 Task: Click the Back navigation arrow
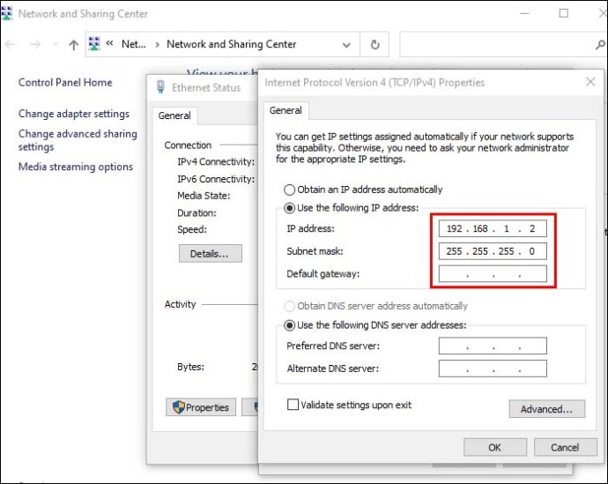[10, 45]
